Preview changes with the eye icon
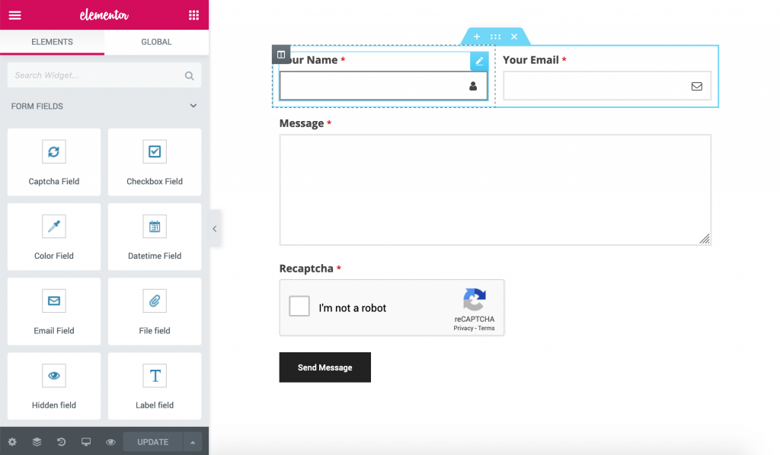Viewport: 780px width, 455px height. tap(110, 441)
